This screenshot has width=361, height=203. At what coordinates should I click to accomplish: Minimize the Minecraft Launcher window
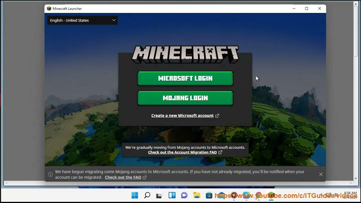(294, 8)
